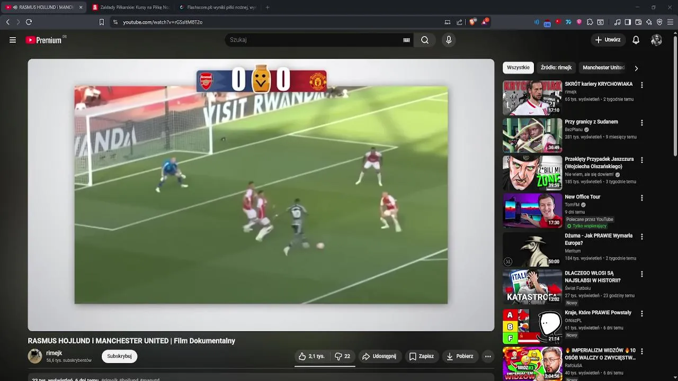This screenshot has height=381, width=678.
Task: Open YouTube notifications bell
Action: pos(636,40)
